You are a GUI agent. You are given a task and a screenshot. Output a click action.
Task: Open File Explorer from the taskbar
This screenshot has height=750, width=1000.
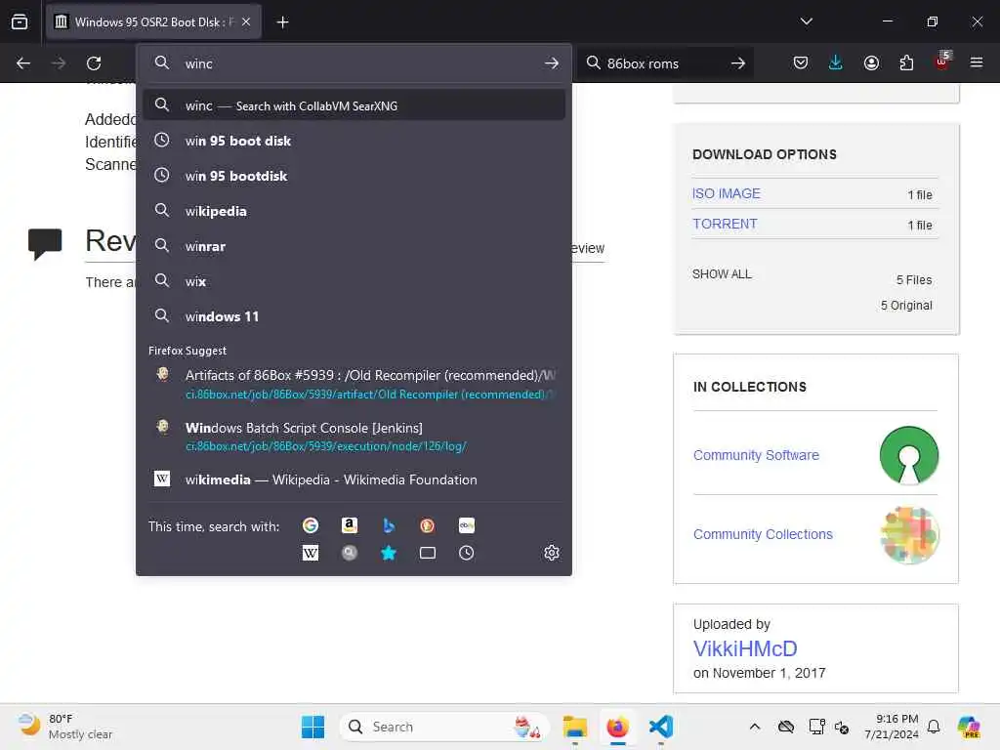pyautogui.click(x=574, y=727)
